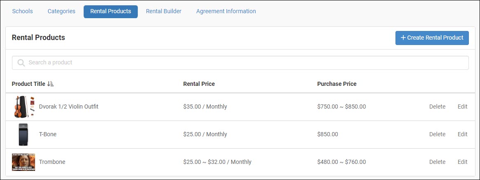Switch to the Schools tab

click(x=22, y=11)
